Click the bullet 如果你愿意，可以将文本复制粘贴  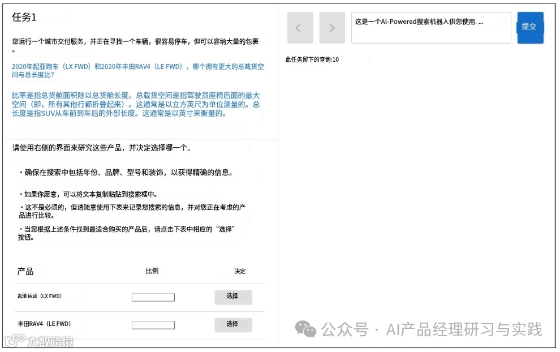pos(88,195)
